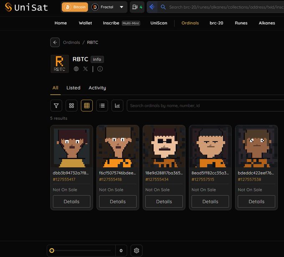Click the UniSat logo
Image resolution: width=284 pixels, height=257 pixels.
(x=26, y=7)
